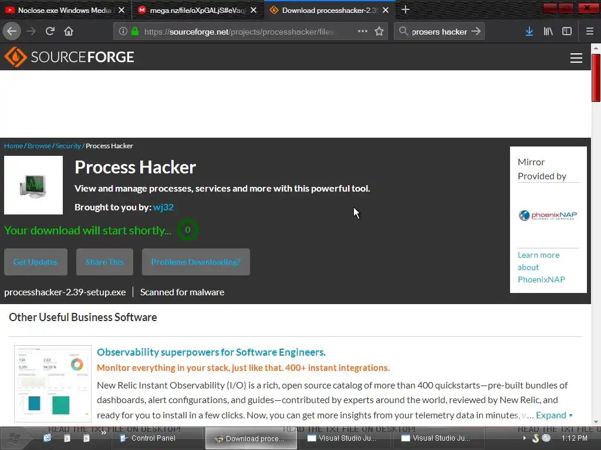Reload the SourceForge page
Image resolution: width=601 pixels, height=450 pixels.
50,31
